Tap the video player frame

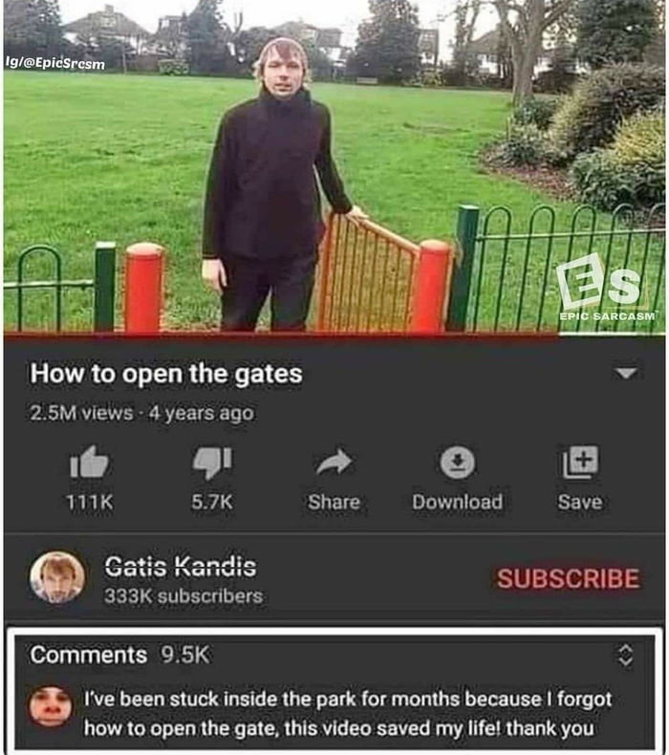pos(334,166)
